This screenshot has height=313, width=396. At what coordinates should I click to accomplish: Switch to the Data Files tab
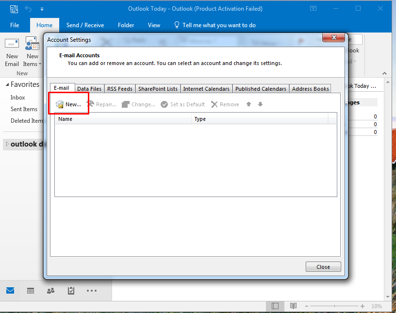[89, 89]
